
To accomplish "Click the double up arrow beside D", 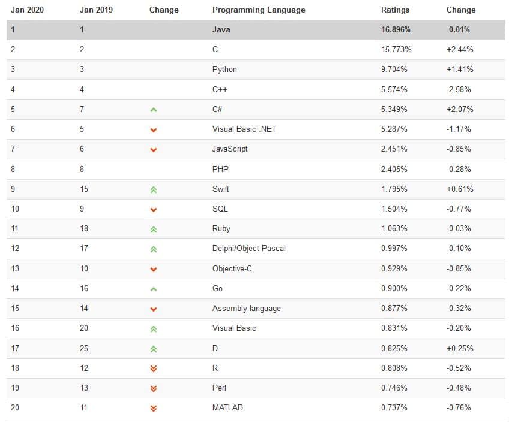I will tap(154, 349).
